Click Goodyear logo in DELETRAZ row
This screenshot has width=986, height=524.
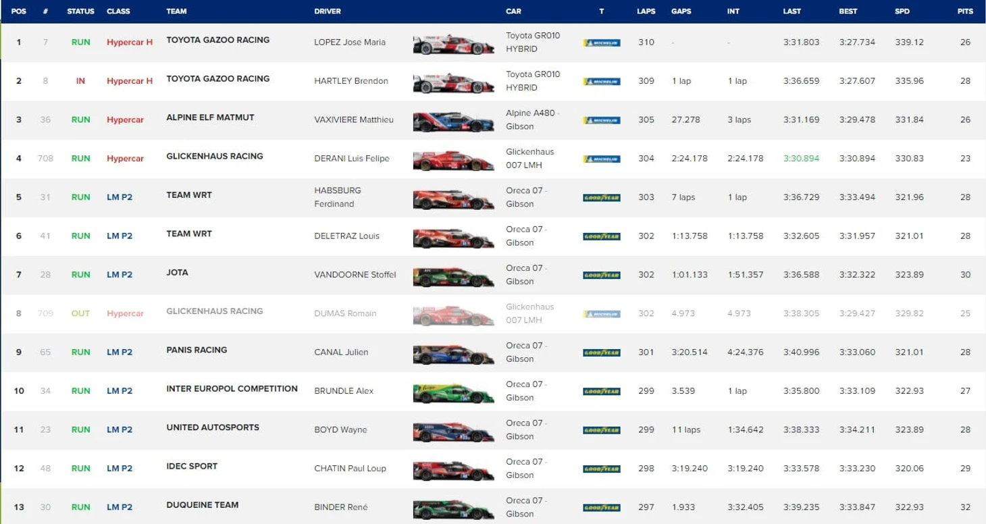pyautogui.click(x=601, y=236)
